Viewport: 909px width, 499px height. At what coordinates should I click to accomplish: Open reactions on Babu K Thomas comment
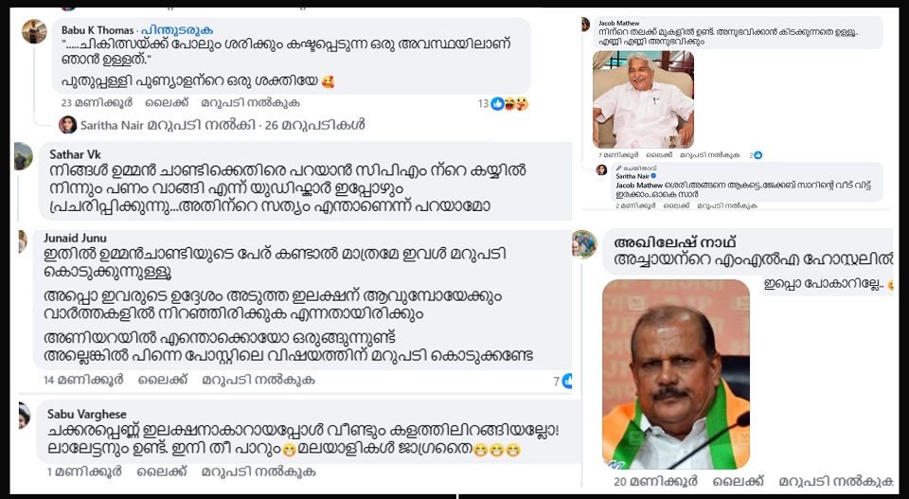pyautogui.click(x=510, y=104)
